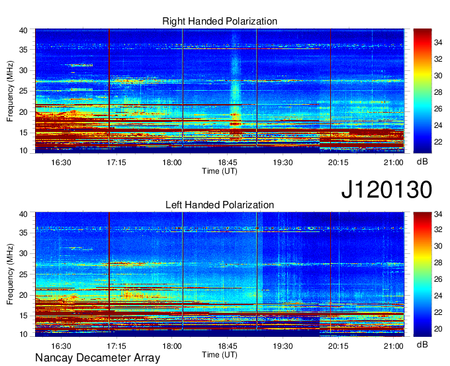
Task: Click the 32 value on left-handed colorbar
Action: (x=438, y=229)
